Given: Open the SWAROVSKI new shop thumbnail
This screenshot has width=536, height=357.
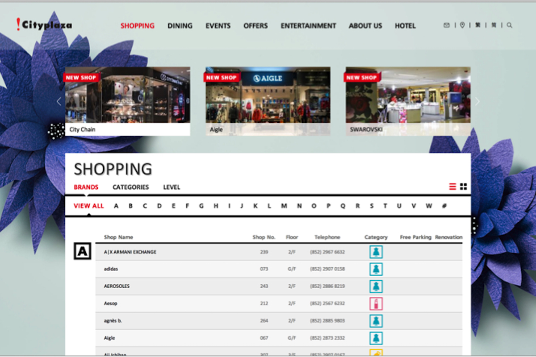Looking at the screenshot, I should click(408, 101).
